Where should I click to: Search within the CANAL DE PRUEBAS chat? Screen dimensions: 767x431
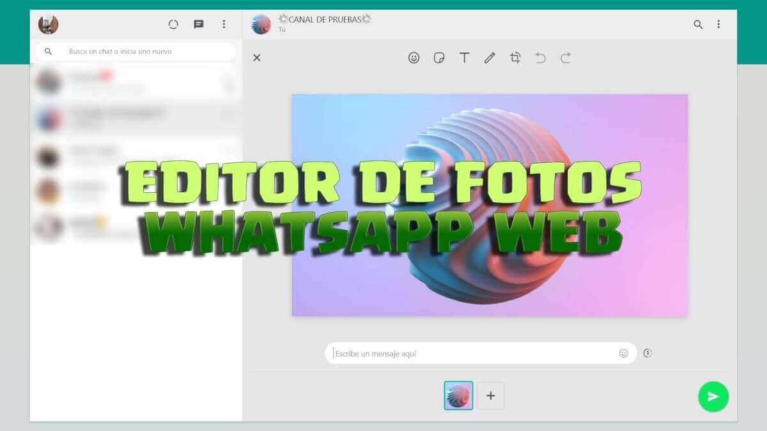[697, 24]
